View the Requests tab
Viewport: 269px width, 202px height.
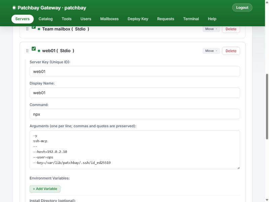pyautogui.click(x=165, y=19)
